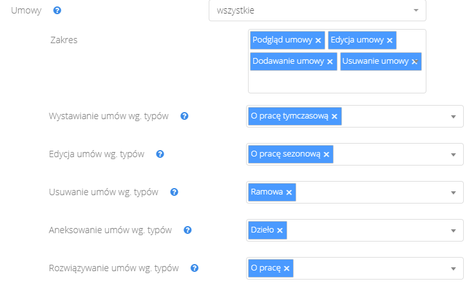This screenshot has height=286, width=476.
Task: Remove the Dodawanie umowy tag
Action: 330,62
